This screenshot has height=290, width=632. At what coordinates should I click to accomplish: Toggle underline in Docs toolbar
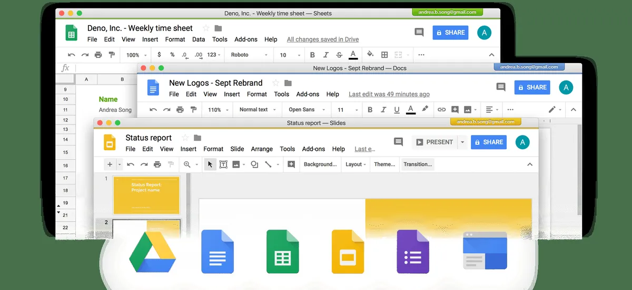(x=397, y=110)
